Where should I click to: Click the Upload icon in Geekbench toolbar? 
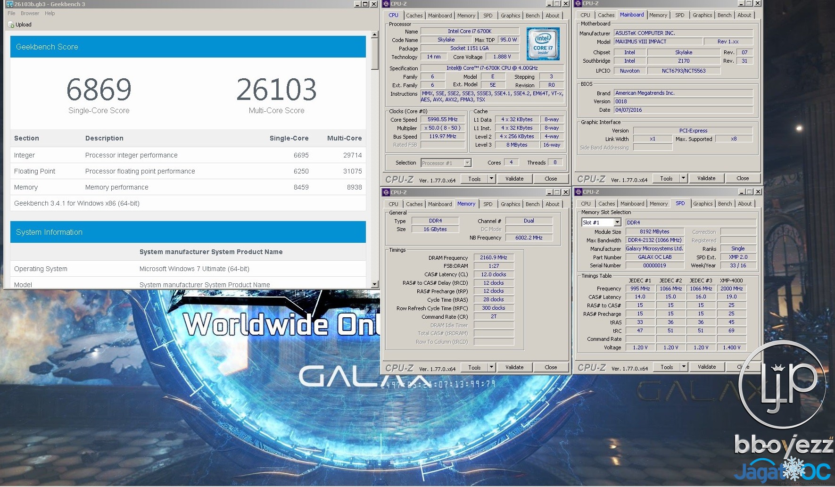click(x=11, y=25)
